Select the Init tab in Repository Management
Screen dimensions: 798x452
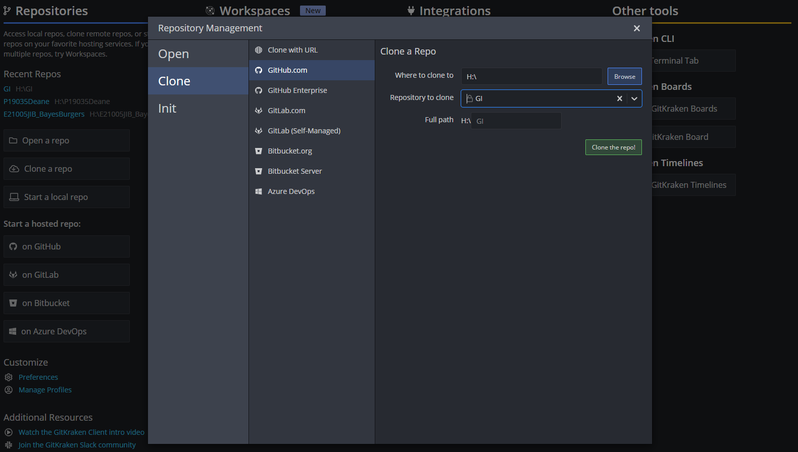[x=198, y=108]
